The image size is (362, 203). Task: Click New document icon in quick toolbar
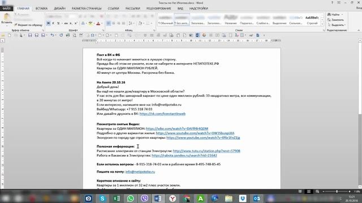(10, 35)
